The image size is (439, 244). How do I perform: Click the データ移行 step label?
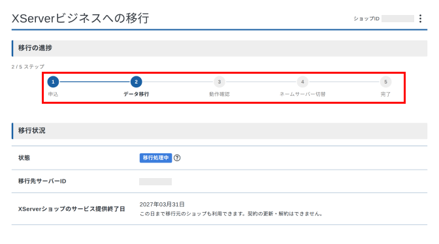pyautogui.click(x=137, y=94)
